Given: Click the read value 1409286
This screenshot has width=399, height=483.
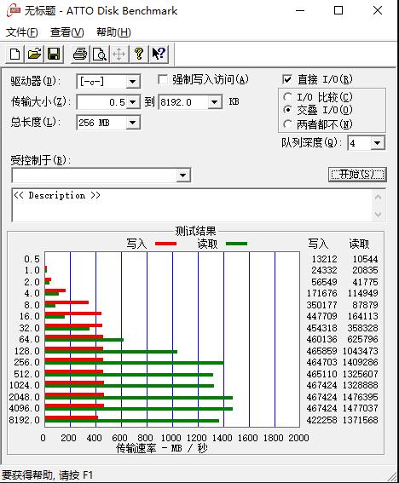Looking at the screenshot, I should [360, 362].
